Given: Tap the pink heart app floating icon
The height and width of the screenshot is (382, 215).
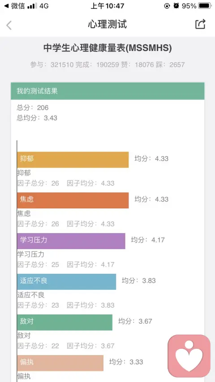Looking at the screenshot, I should [x=189, y=356].
